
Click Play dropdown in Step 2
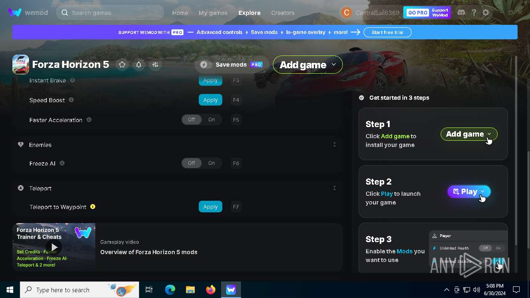(x=469, y=192)
